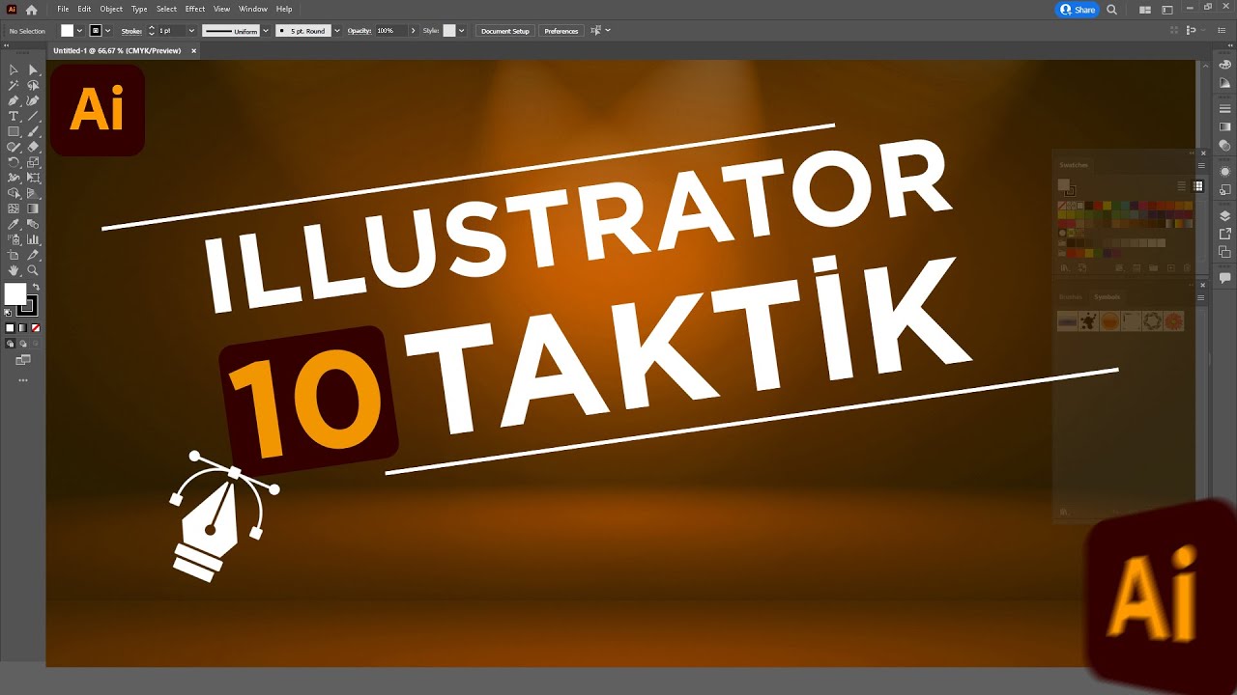Click the Preferences button

coord(561,31)
